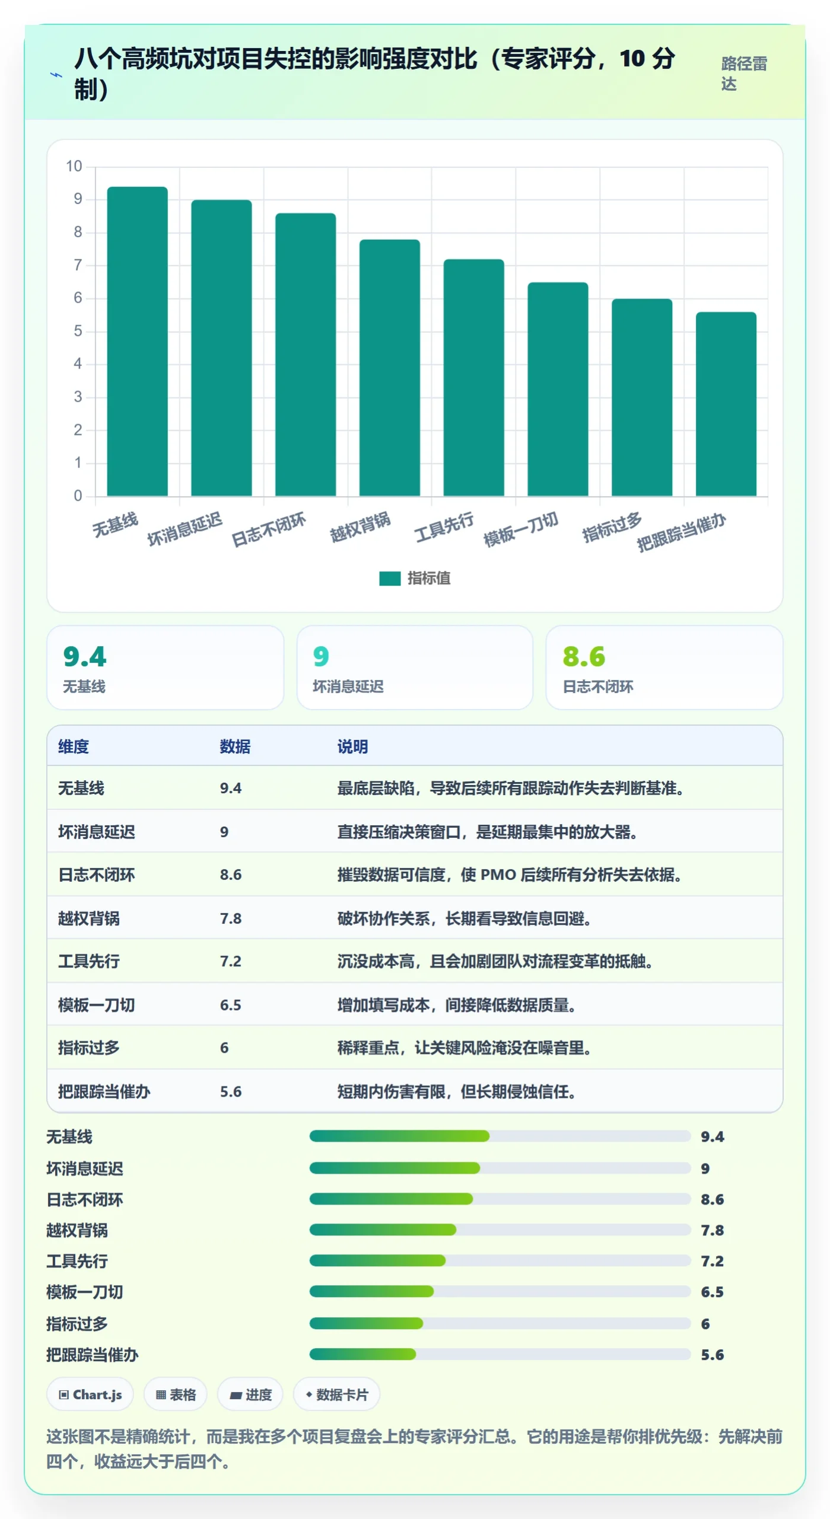The height and width of the screenshot is (1519, 830).
Task: Click the 指标过多 bar in chart
Action: coord(642,398)
